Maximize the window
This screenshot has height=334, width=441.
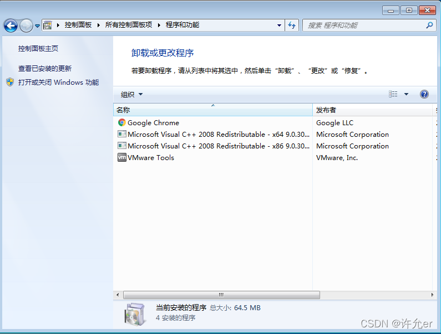tap(409, 11)
